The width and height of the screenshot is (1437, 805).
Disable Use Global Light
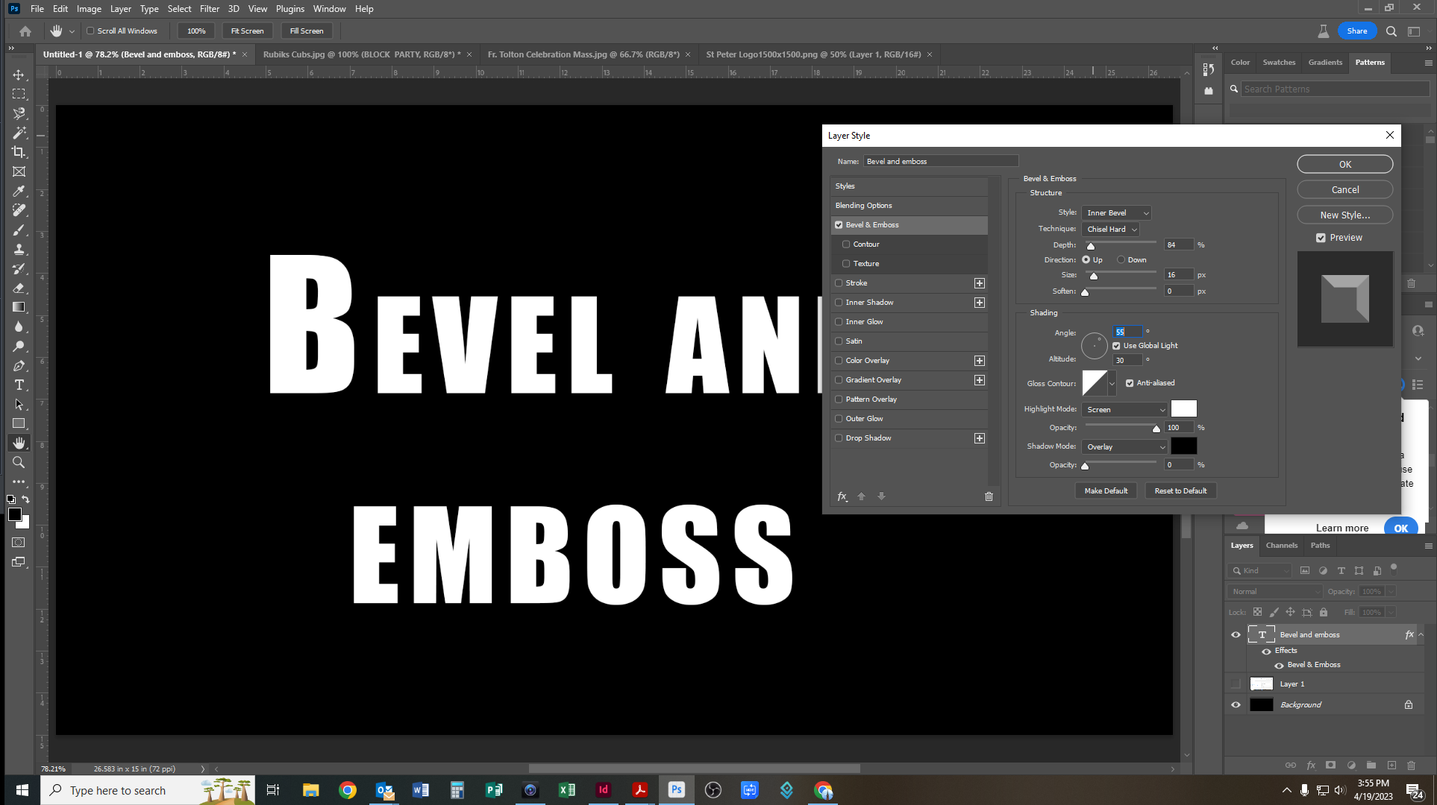tap(1117, 345)
